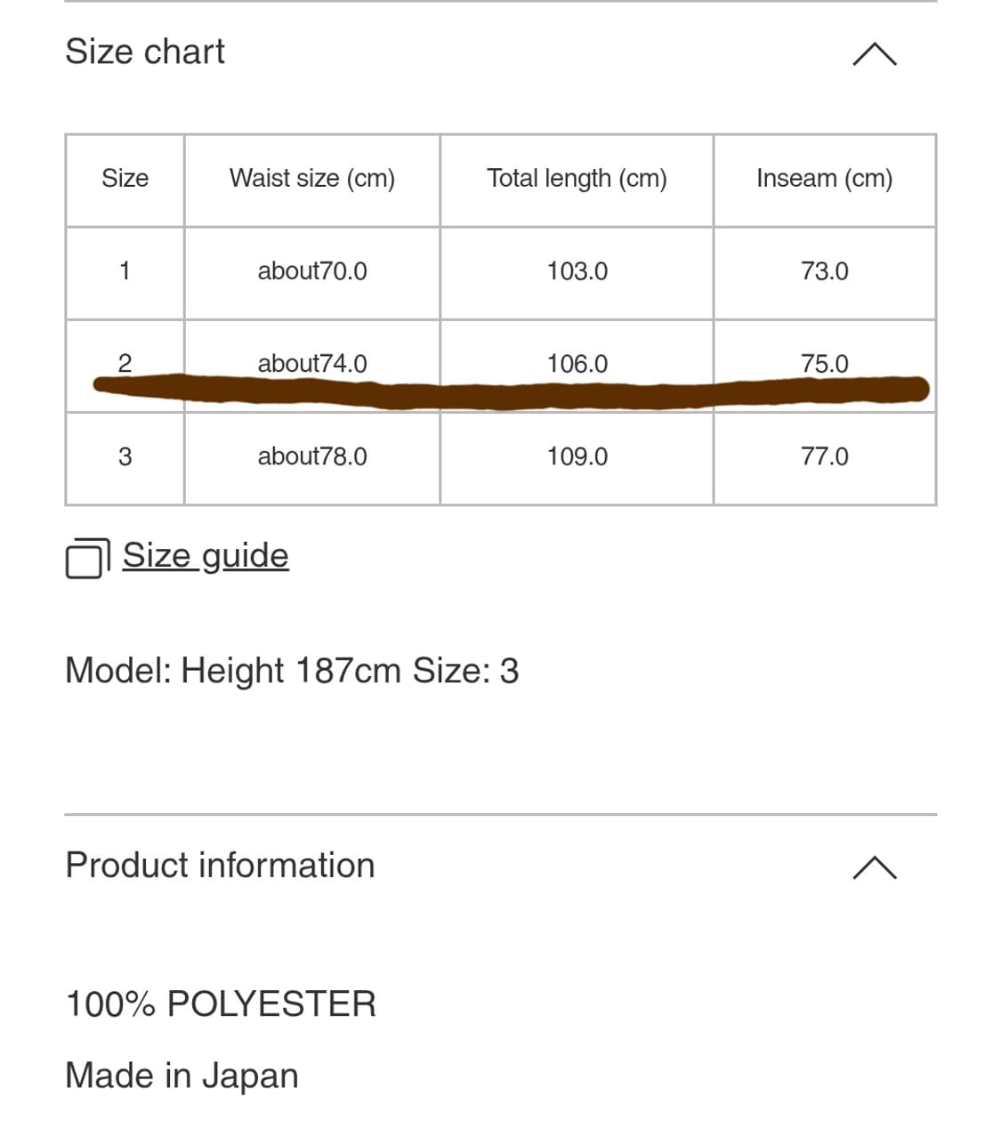Click the 100% POLYESTER text

coord(221,1004)
